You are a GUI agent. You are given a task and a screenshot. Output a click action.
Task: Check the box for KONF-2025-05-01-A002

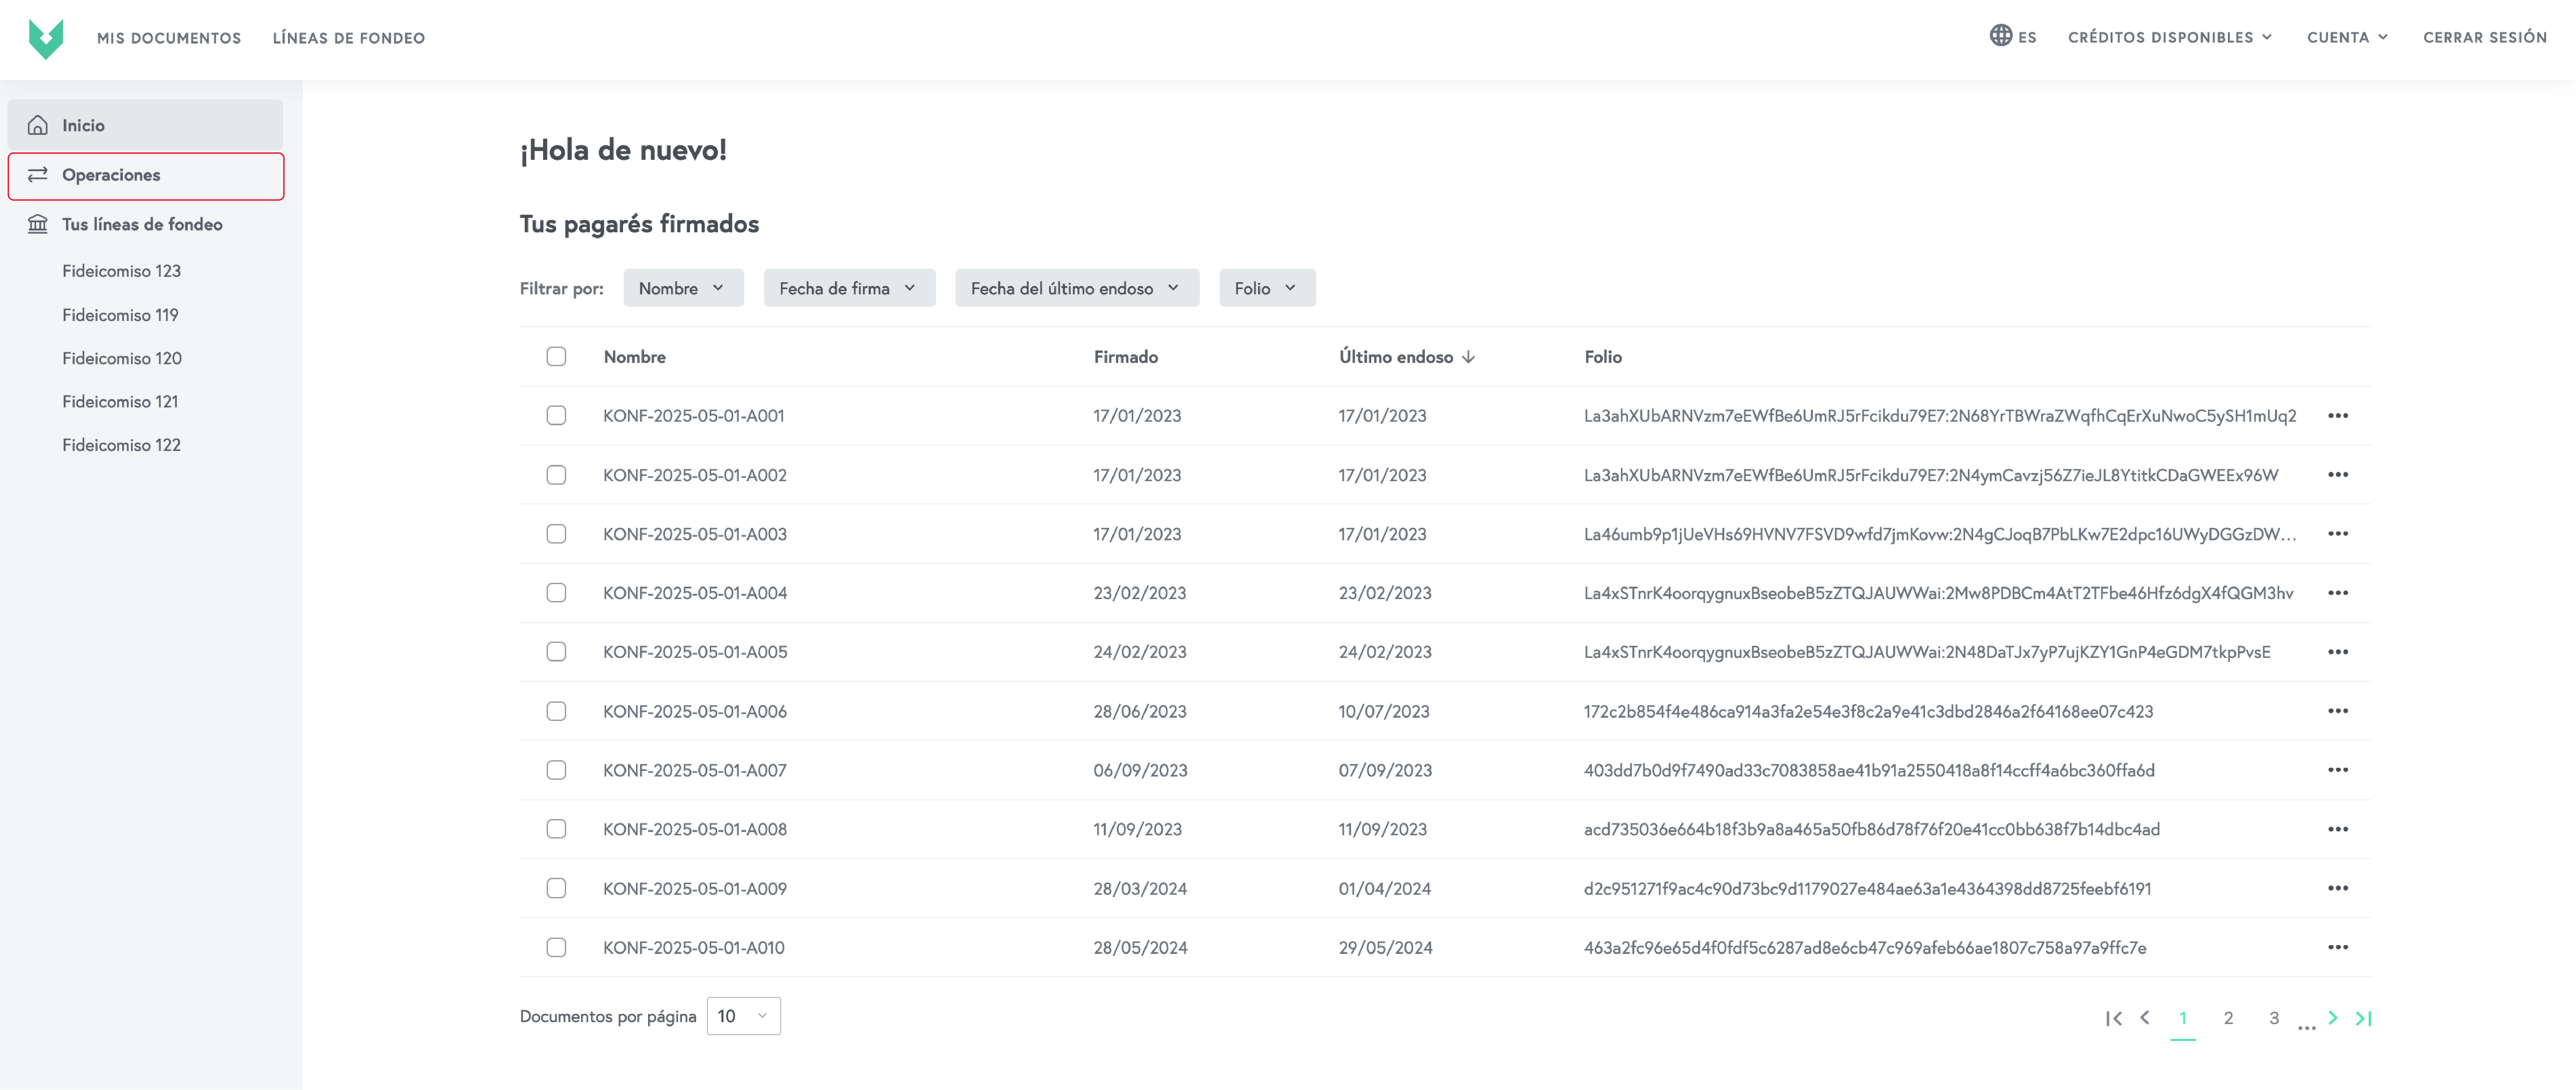tap(556, 475)
